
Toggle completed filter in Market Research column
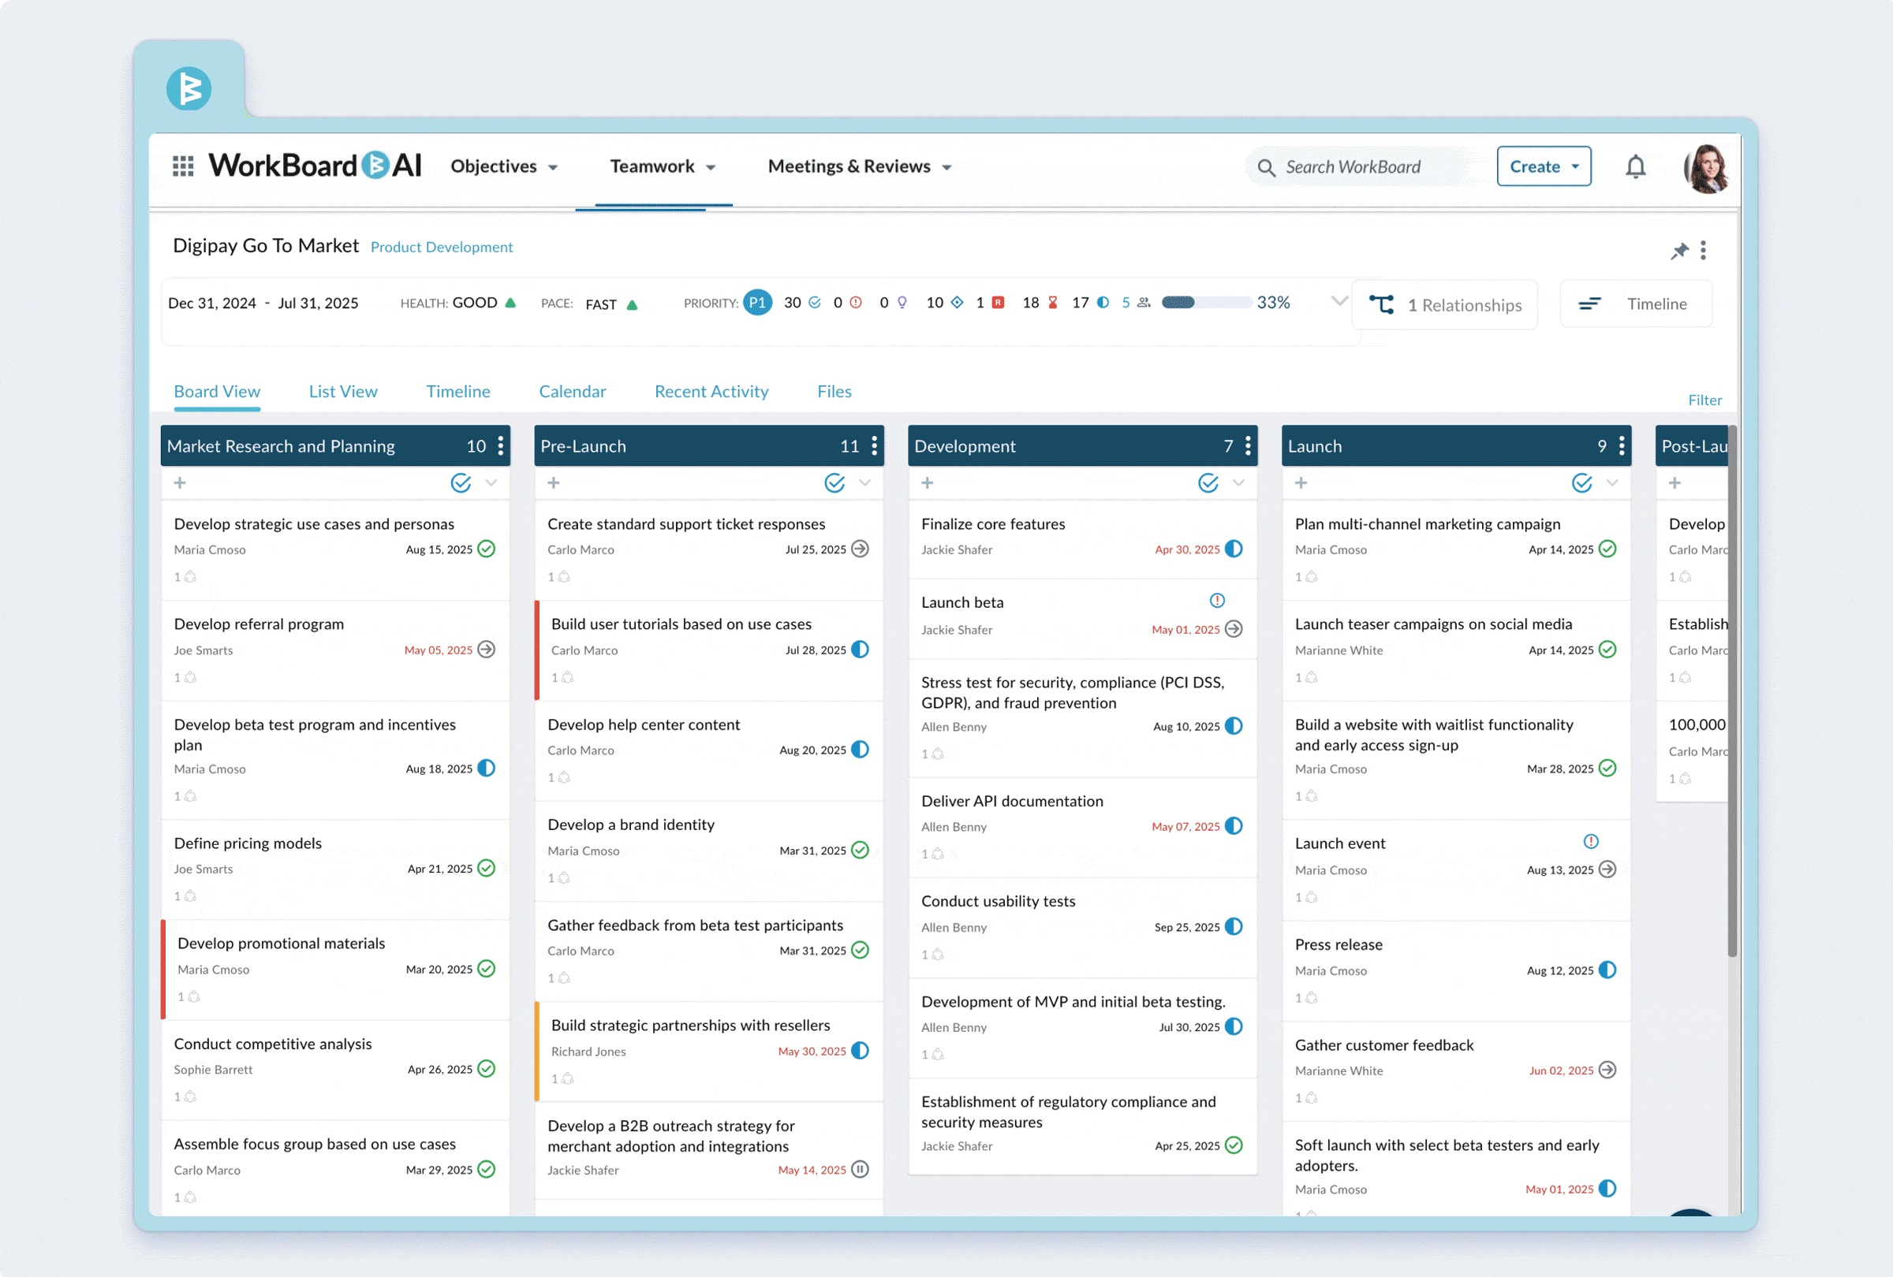[461, 483]
